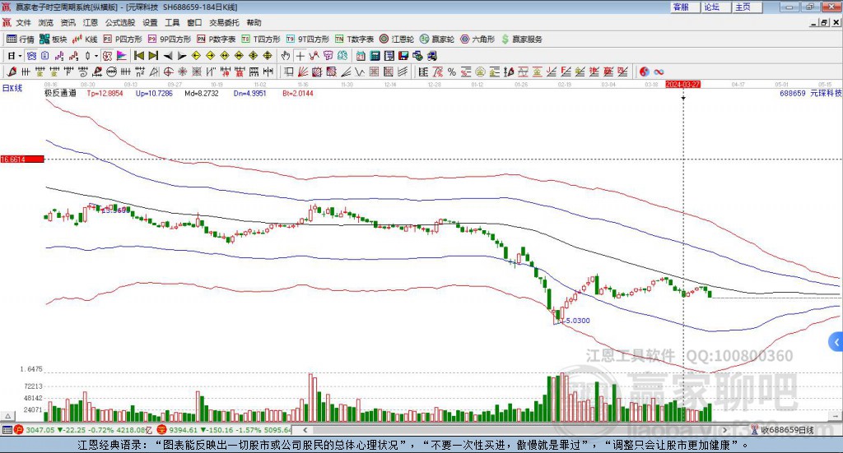Click the 2024-03-27 date marker
Viewport: 843px width, 453px height.
click(682, 85)
